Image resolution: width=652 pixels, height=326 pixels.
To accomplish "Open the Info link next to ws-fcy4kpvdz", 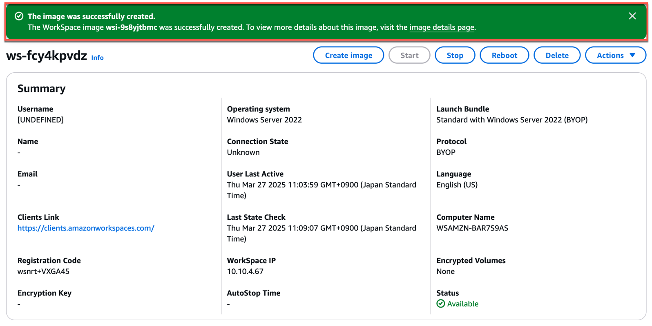I will click(x=97, y=58).
